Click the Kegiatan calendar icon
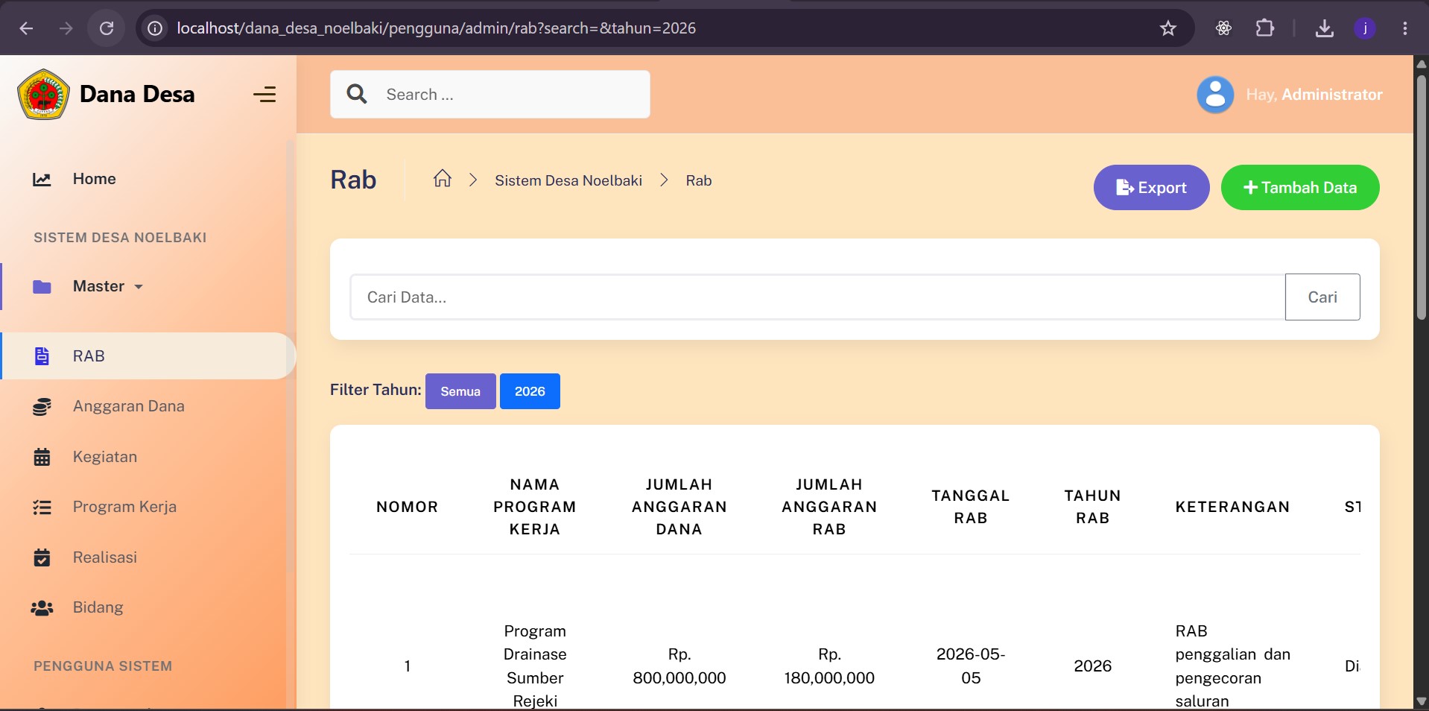Viewport: 1429px width, 711px height. click(x=42, y=457)
